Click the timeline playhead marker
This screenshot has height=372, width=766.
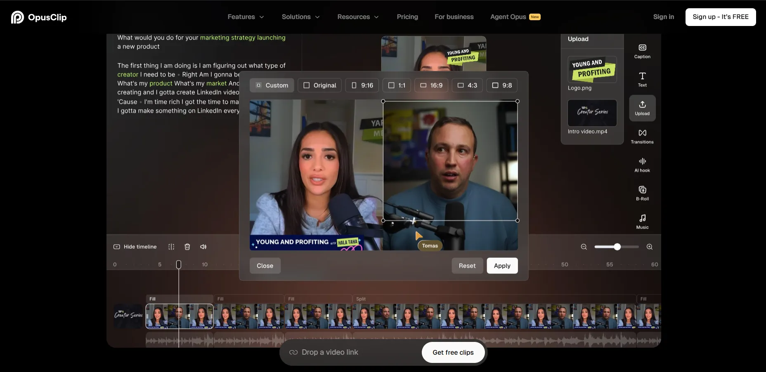click(179, 264)
